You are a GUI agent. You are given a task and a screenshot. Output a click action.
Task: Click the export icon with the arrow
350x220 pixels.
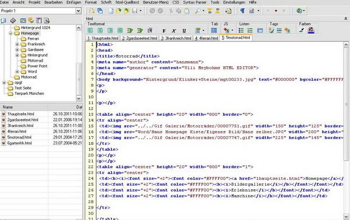228,10
